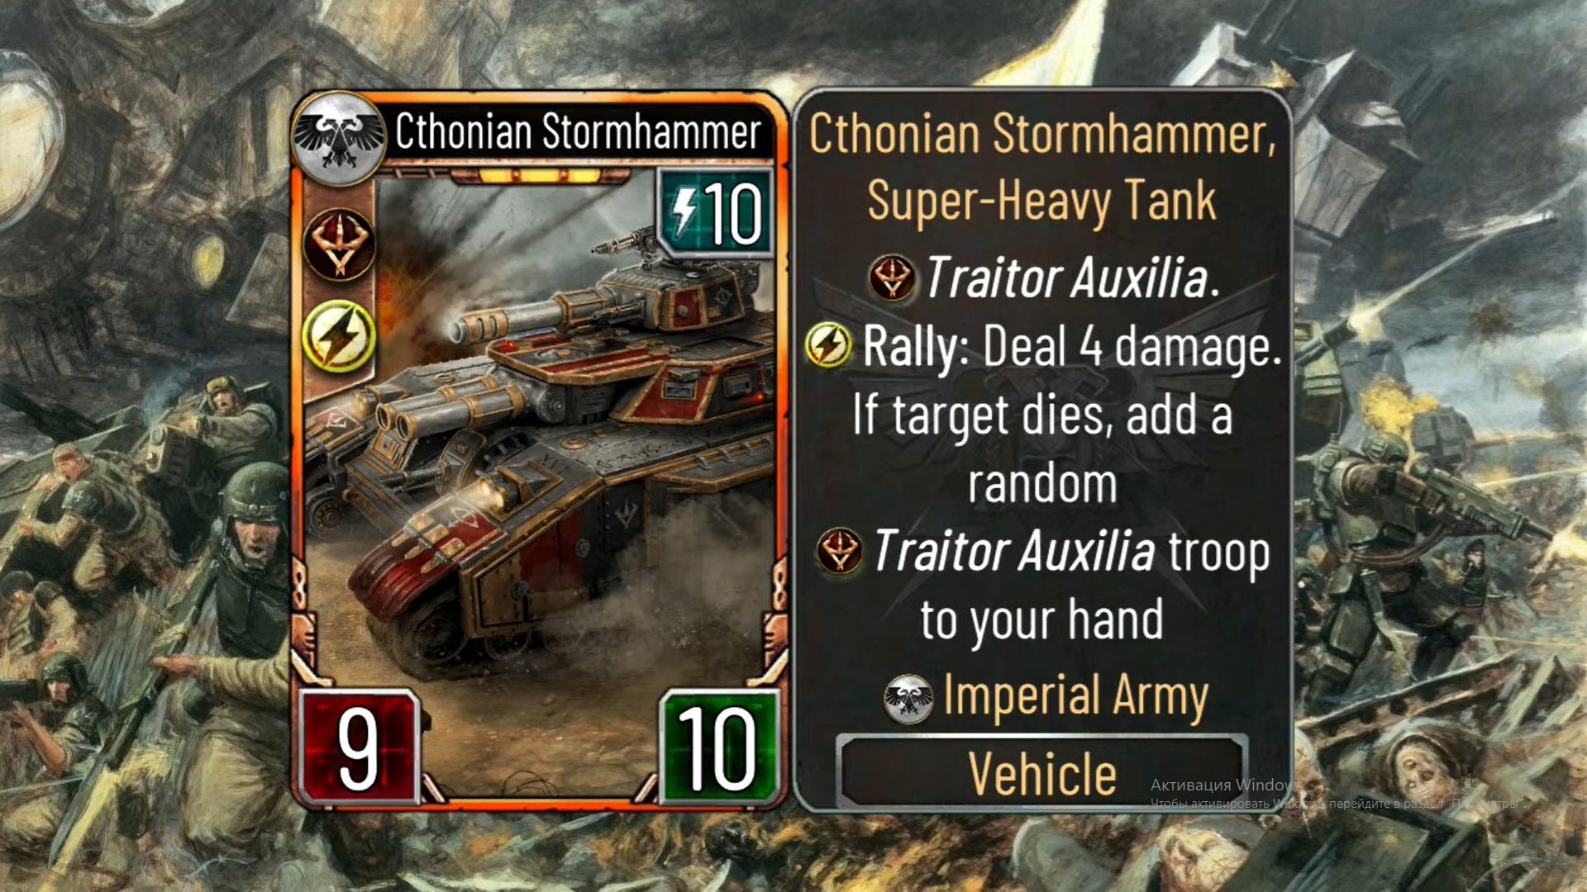Click the yellow Rally lightning icon on card
Image resolution: width=1587 pixels, height=892 pixels.
pos(339,337)
